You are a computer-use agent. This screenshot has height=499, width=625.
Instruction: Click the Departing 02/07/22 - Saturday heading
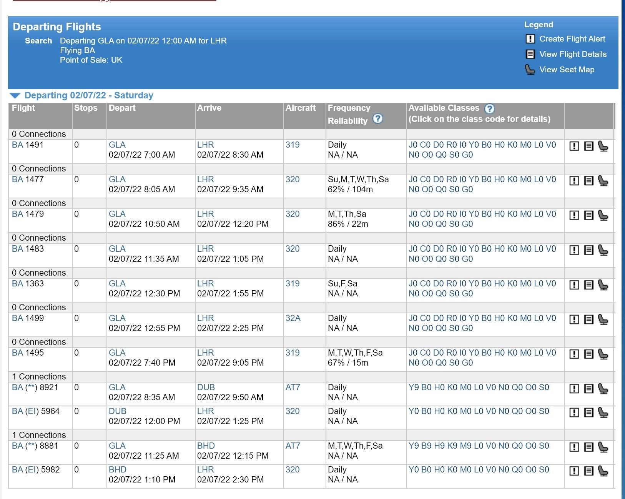[89, 95]
